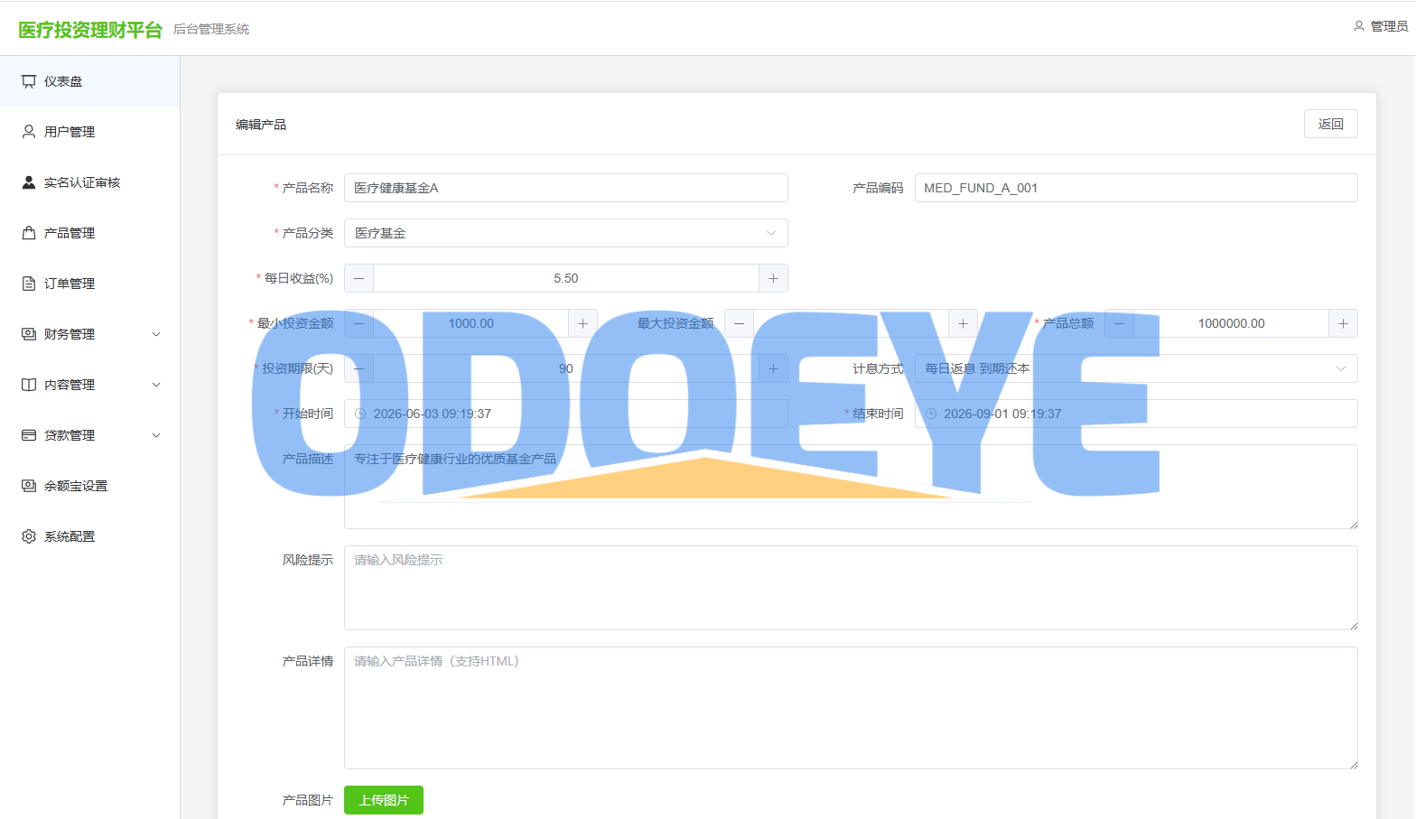Open the 计息方式 dropdown
Screen dimensions: 1416x819
[1136, 368]
